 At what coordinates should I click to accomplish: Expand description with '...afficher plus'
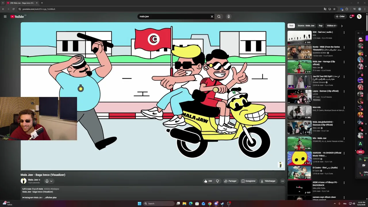(50, 198)
